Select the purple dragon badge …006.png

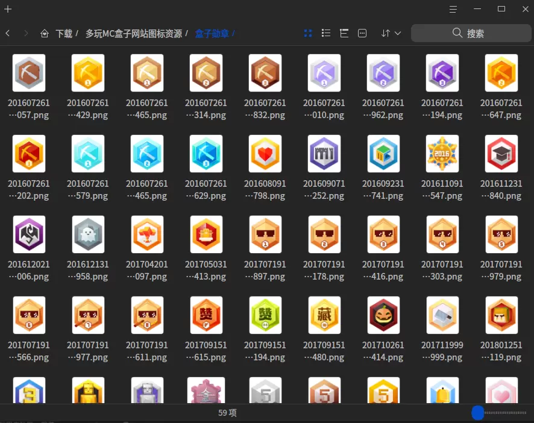[x=29, y=234]
